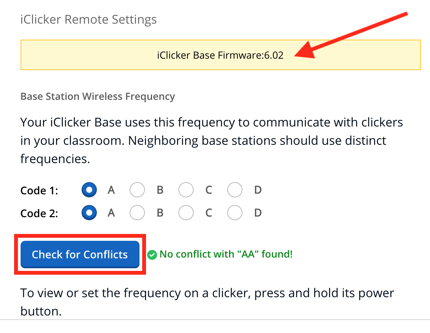Select frequency D for Code 1
Screen dimensions: 430x333
tap(234, 189)
